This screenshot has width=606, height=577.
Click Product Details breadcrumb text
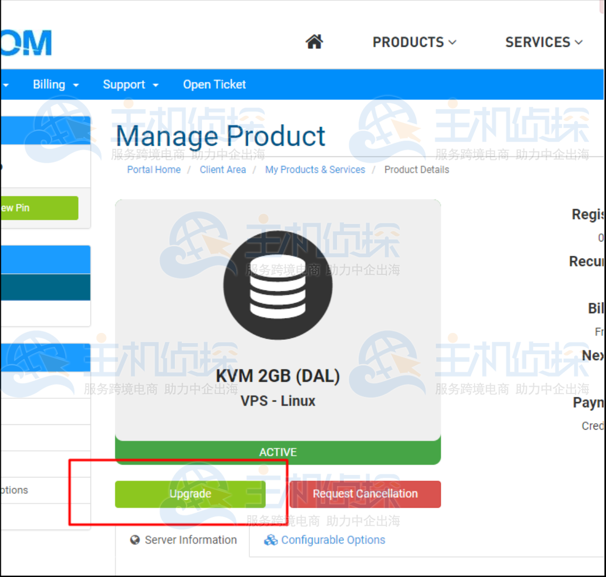417,170
